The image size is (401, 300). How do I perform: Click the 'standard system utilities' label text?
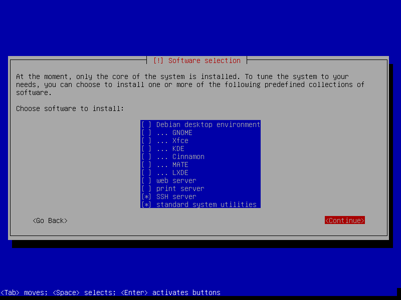pyautogui.click(x=206, y=204)
